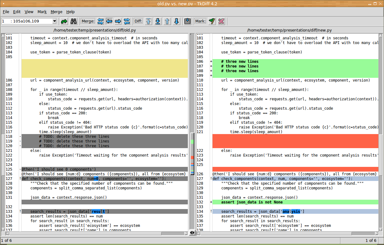Select merge left then right option
Viewport: 384px width, 245px height.
coord(100,21)
